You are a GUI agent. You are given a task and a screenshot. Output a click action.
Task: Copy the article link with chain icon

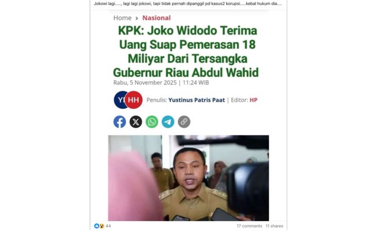pyautogui.click(x=184, y=122)
